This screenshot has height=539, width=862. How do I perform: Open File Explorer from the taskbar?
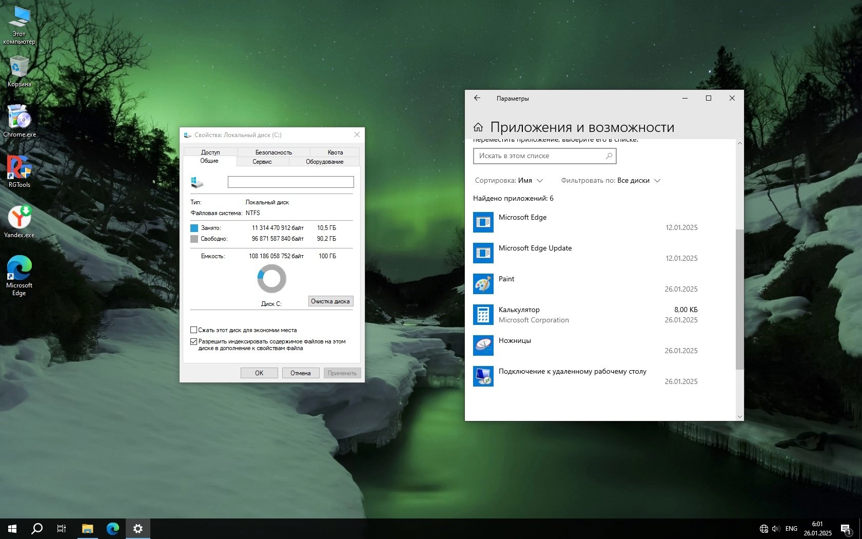(87, 528)
